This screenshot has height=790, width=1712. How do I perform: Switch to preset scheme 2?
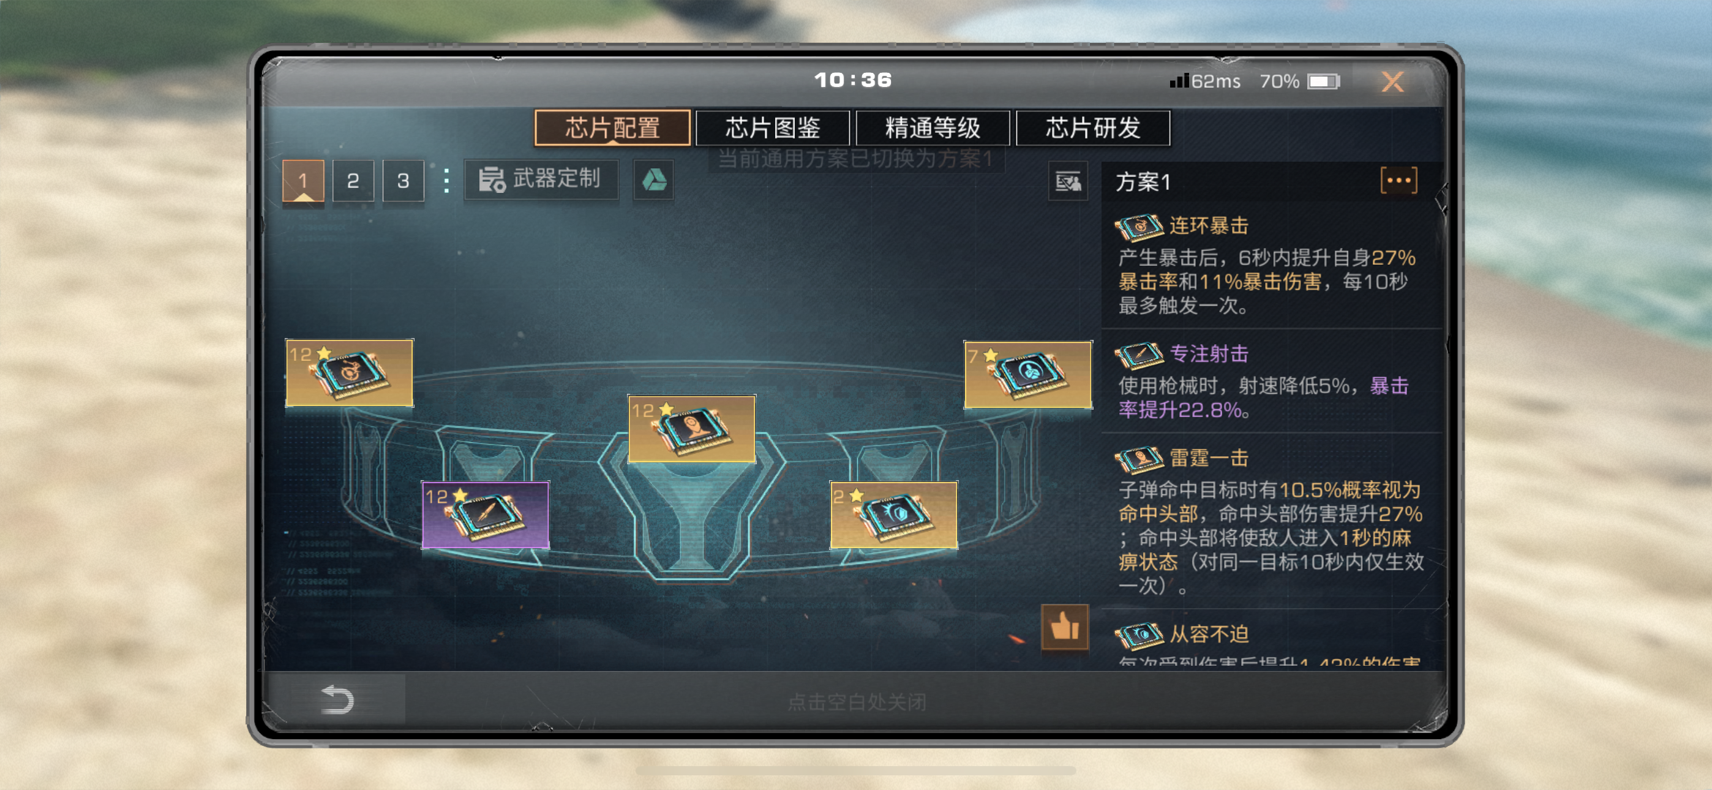353,180
